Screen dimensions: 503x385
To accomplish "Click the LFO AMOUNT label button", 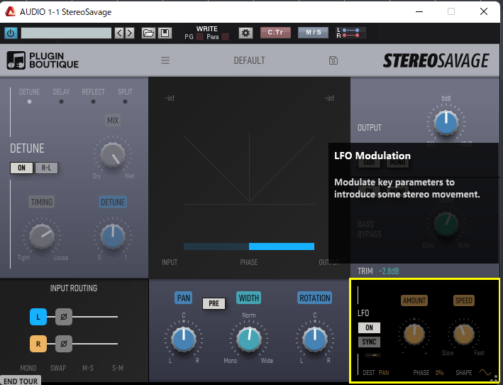I will [414, 300].
